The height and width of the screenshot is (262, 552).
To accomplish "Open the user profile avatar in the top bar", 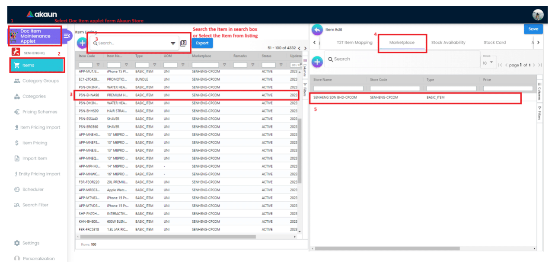I will click(538, 15).
